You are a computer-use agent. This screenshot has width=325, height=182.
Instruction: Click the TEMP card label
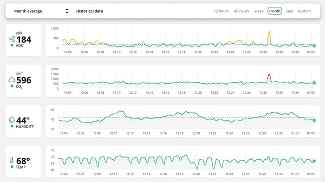pos(21,167)
